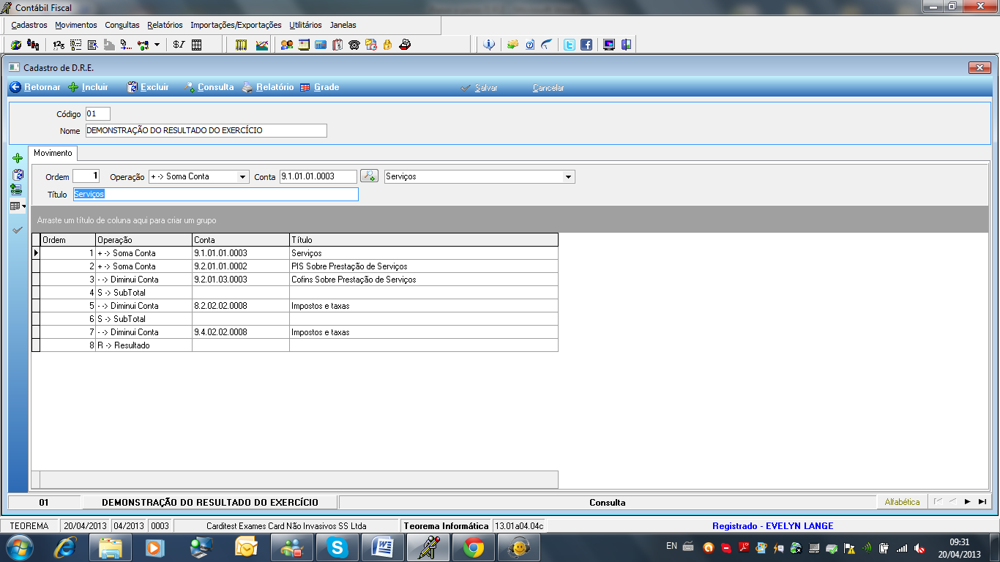1000x562 pixels.
Task: Go to the next record arrow
Action: click(967, 502)
